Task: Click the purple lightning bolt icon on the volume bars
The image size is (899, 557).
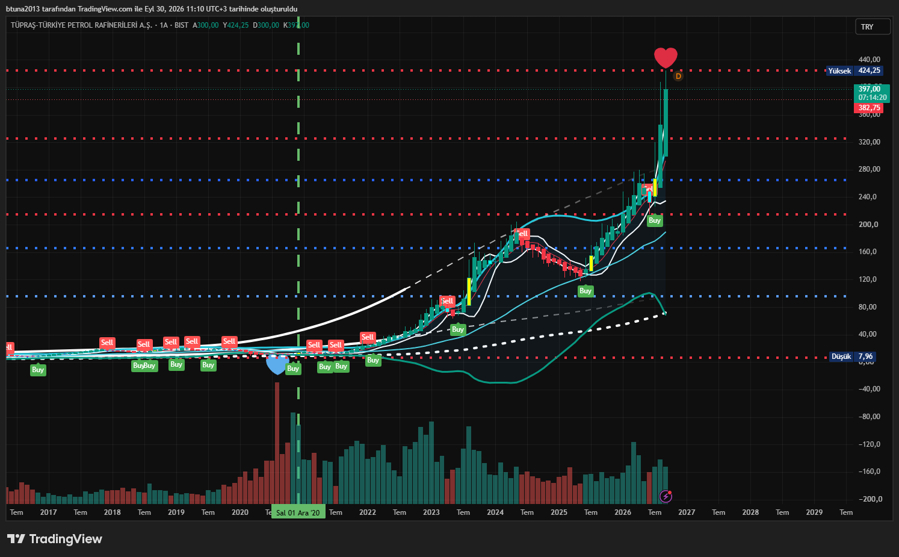Action: coord(666,496)
